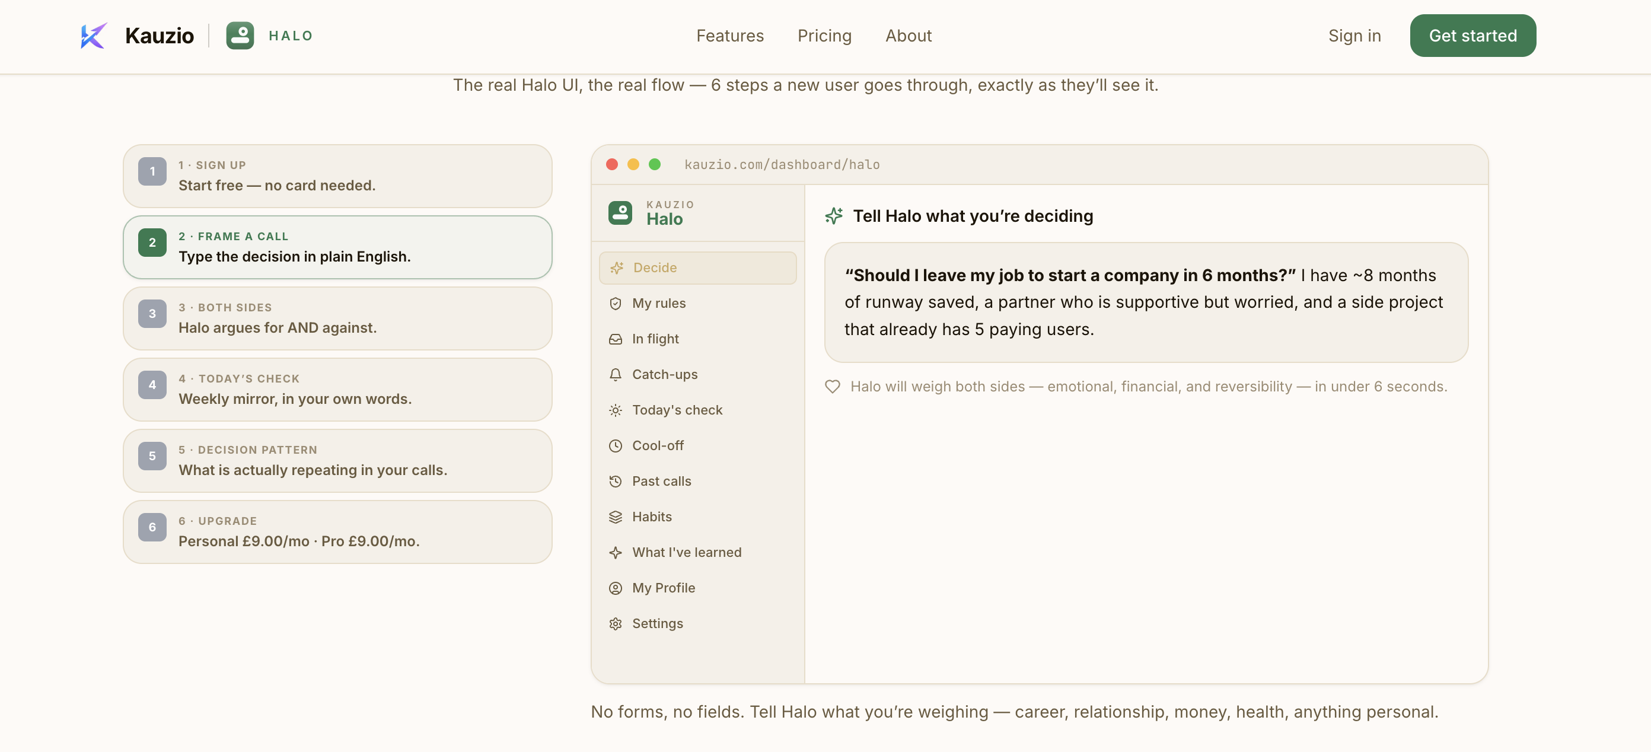Click the gear icon beside Settings
The image size is (1651, 752).
pos(616,624)
